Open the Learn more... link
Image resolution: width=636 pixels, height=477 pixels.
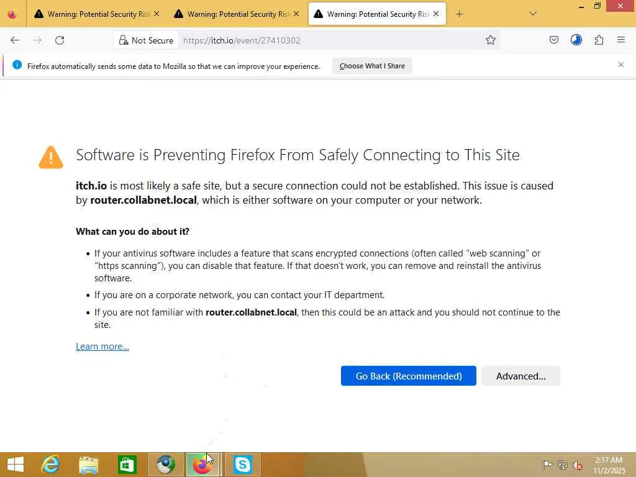[x=102, y=347]
